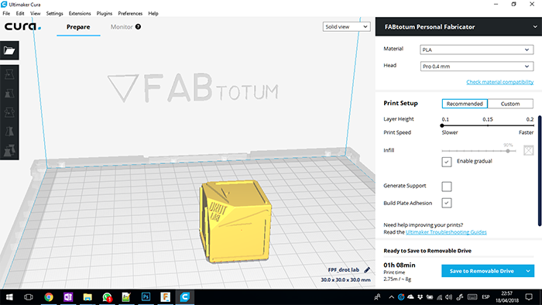Open Photoshop from taskbar
Screen dimensions: 542x305
pyautogui.click(x=146, y=297)
